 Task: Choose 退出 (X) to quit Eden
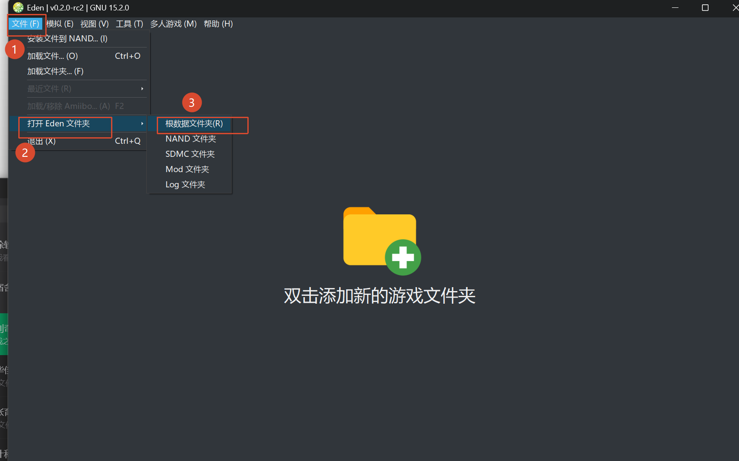[78, 141]
